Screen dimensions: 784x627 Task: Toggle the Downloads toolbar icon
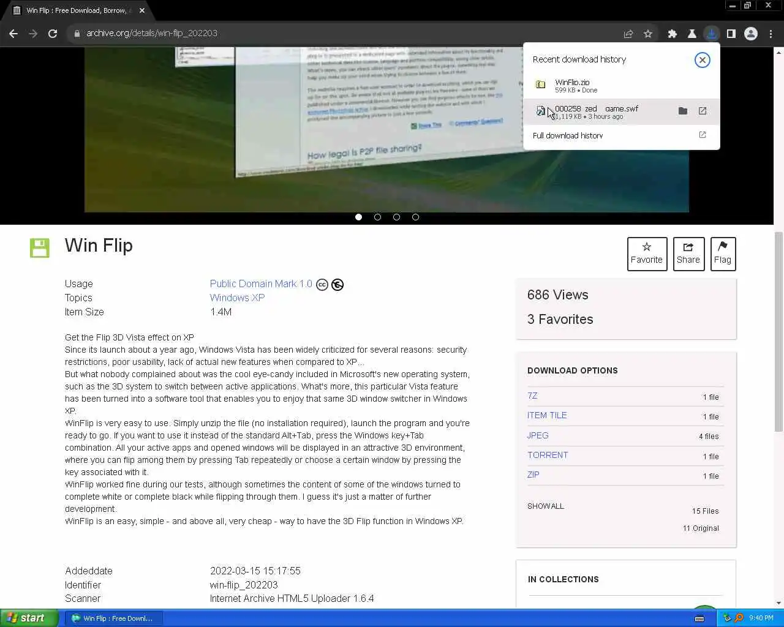point(712,34)
